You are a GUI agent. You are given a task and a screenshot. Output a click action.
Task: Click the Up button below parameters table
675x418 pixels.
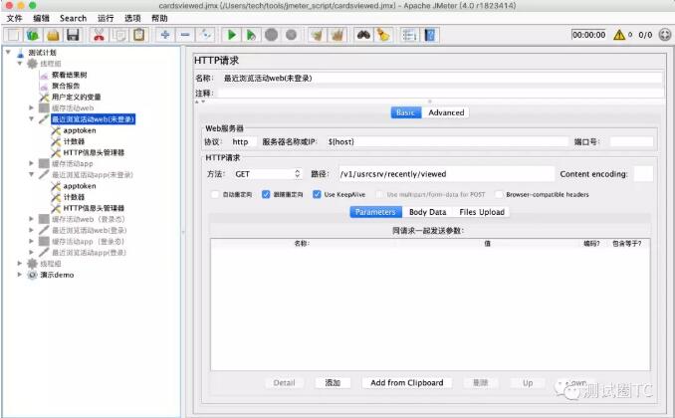click(528, 383)
